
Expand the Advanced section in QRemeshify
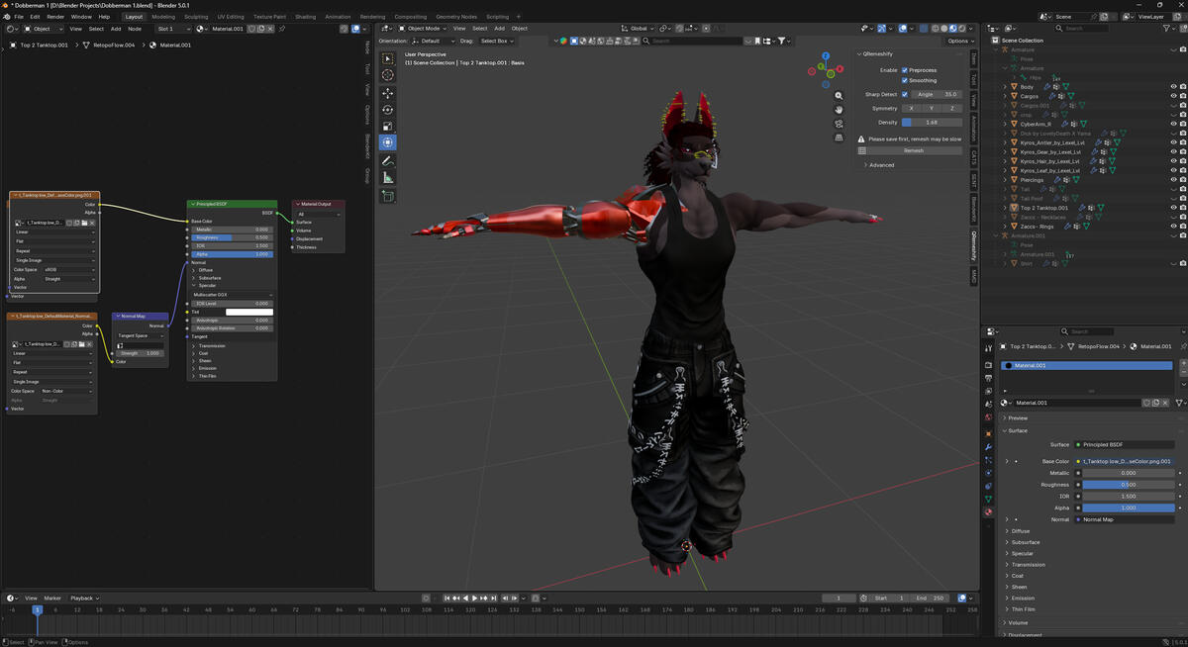881,165
